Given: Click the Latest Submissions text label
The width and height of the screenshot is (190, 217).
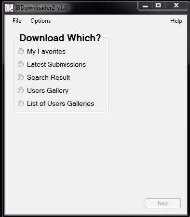Looking at the screenshot, I should pos(56,64).
